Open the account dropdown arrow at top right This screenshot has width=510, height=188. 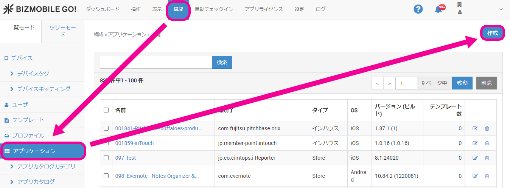click(x=501, y=9)
